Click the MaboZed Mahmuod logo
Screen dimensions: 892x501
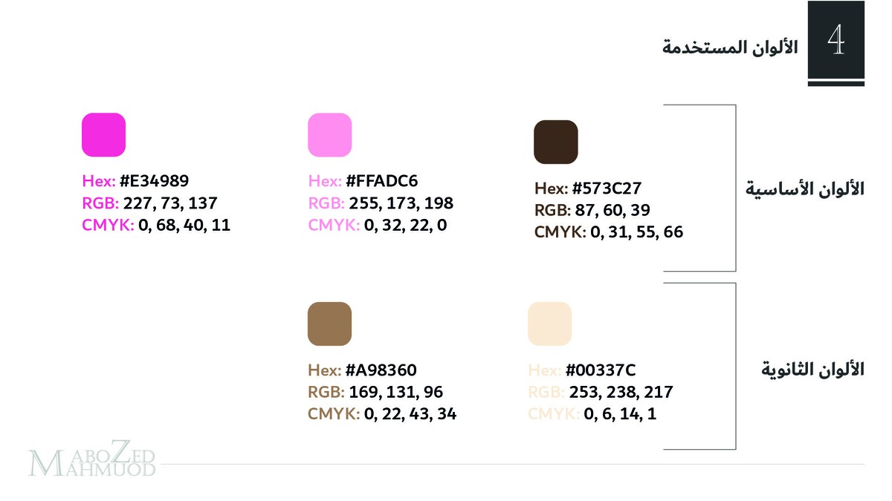92,462
